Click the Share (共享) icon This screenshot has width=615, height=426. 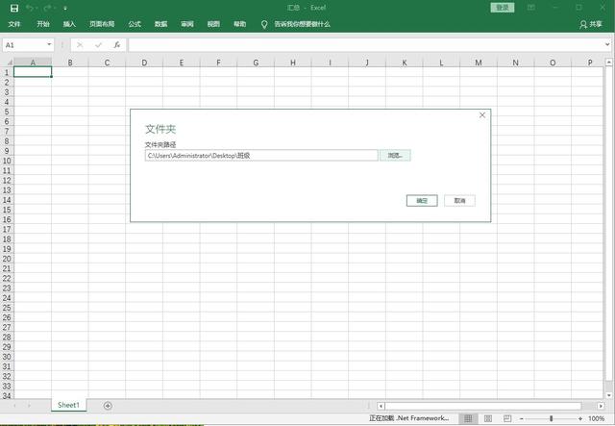click(x=590, y=23)
